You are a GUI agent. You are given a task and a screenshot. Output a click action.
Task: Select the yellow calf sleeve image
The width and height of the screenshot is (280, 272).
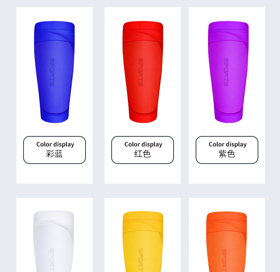click(x=143, y=241)
